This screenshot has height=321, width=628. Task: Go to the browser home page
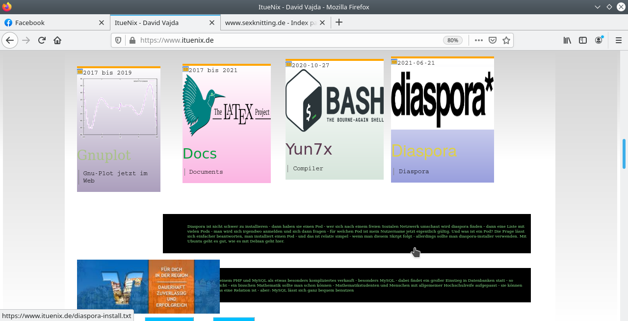tap(57, 40)
